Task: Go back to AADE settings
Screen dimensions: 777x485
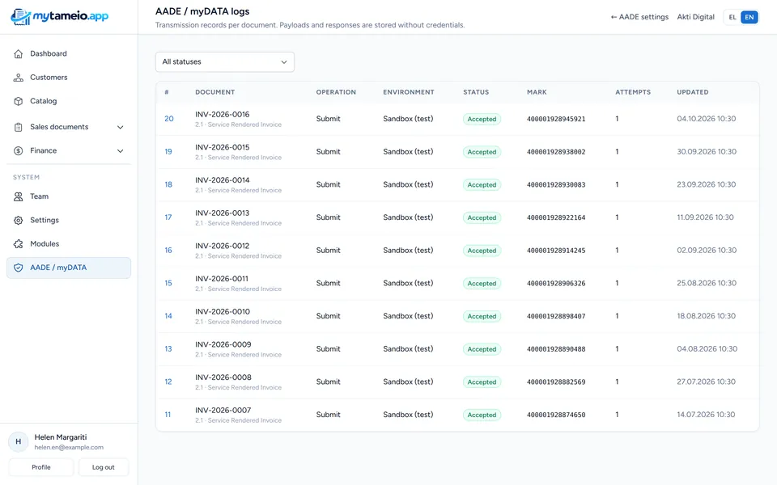Action: pos(639,17)
